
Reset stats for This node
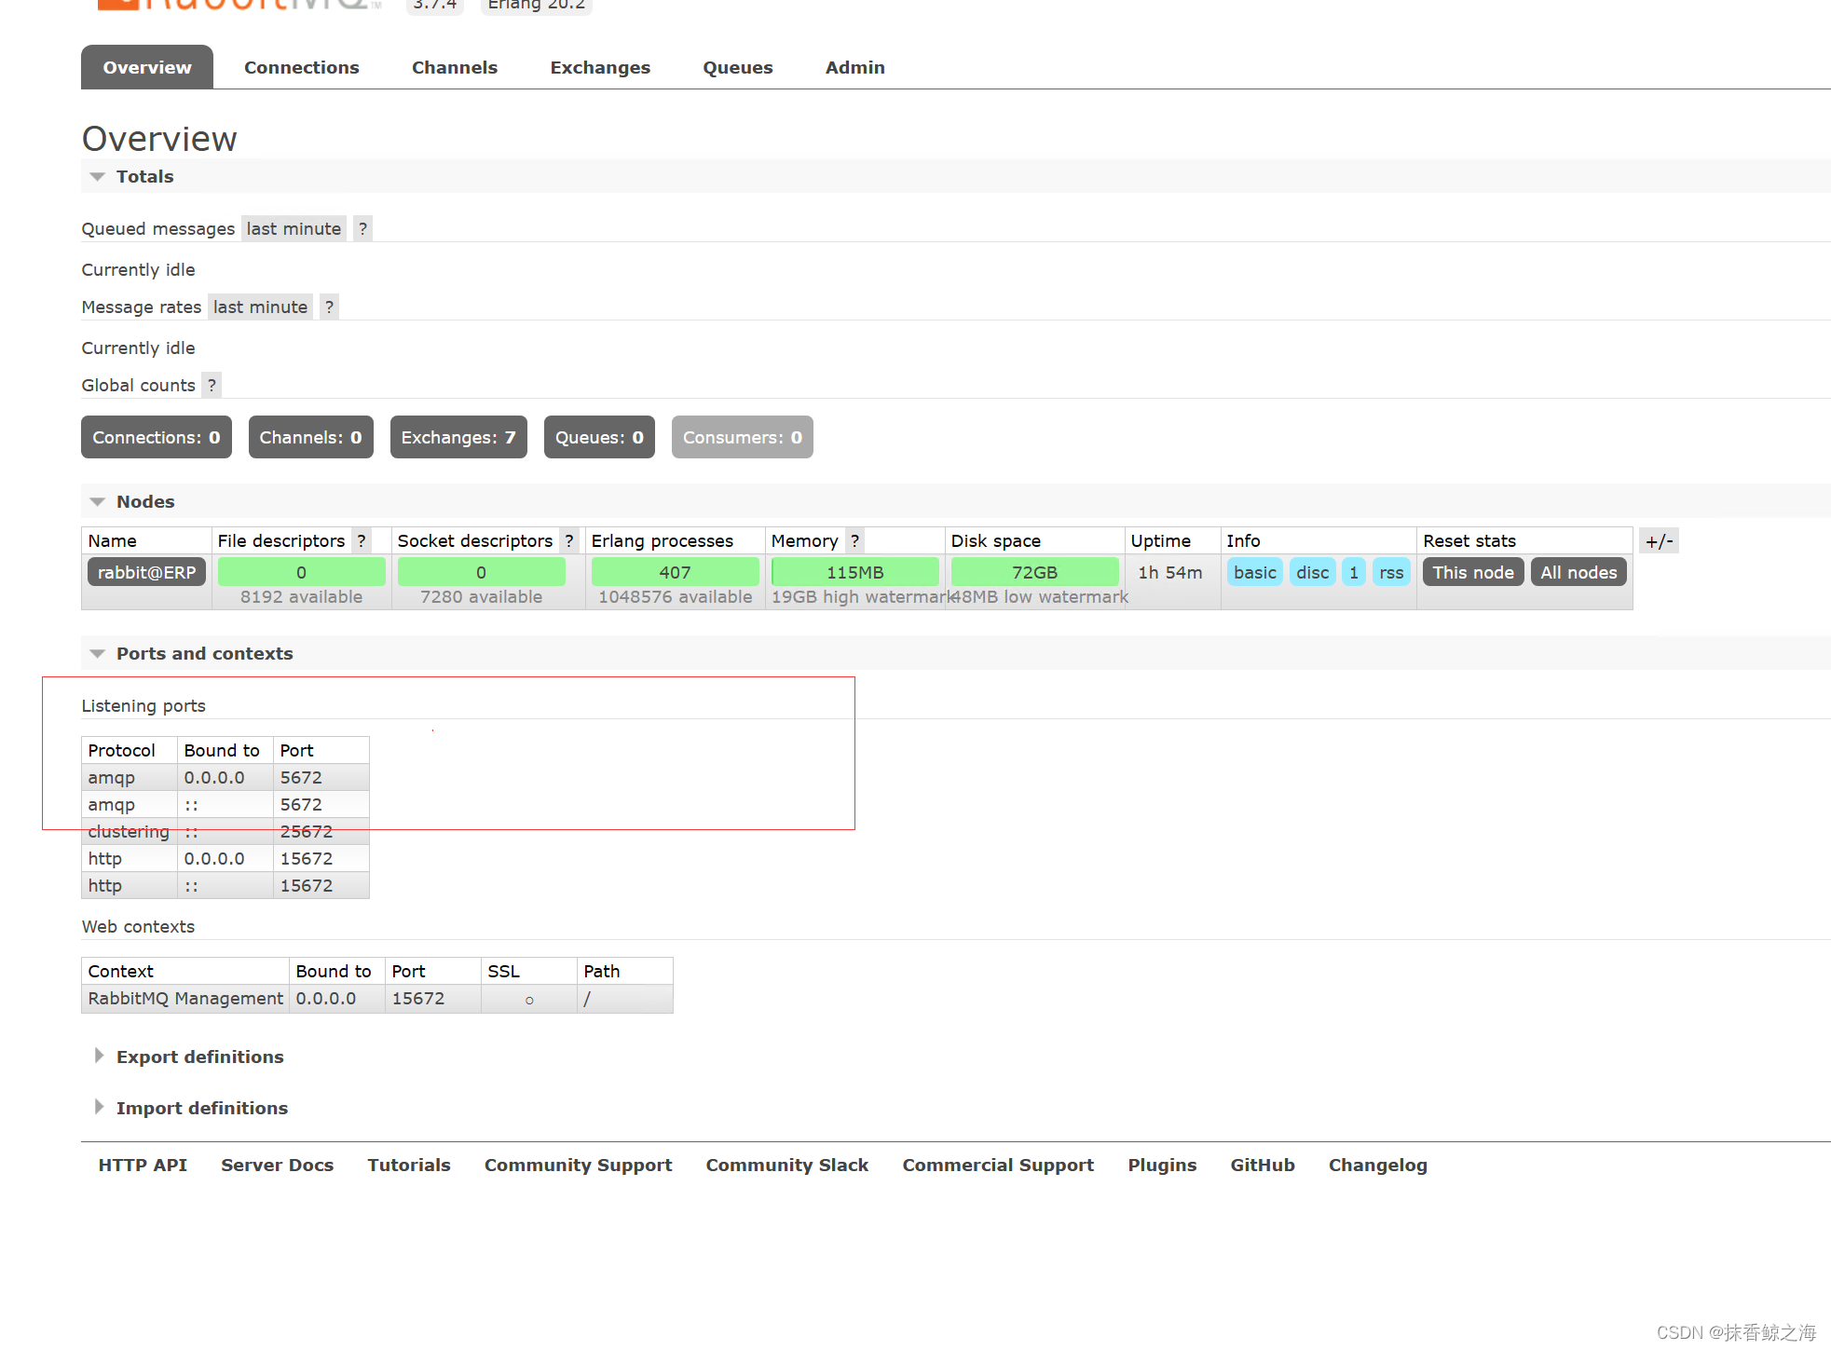click(x=1473, y=573)
